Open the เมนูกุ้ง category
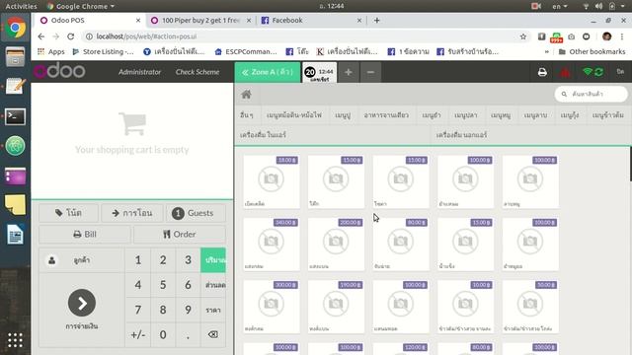The width and height of the screenshot is (632, 355). tap(570, 115)
